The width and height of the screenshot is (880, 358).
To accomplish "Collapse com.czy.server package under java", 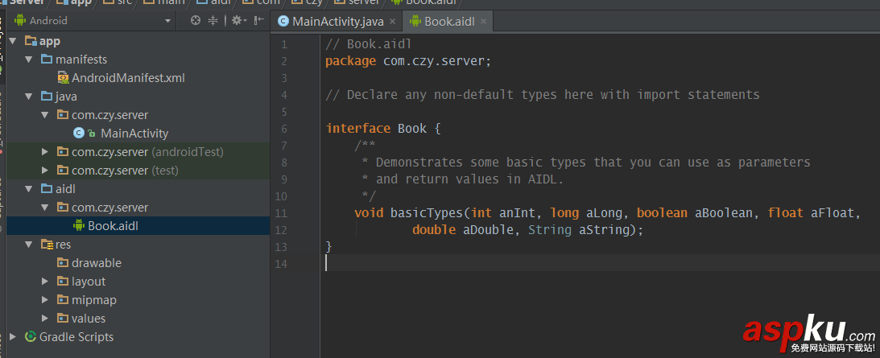I will tap(45, 115).
